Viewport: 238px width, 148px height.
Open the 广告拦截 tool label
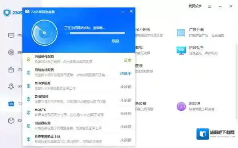[x=196, y=30]
